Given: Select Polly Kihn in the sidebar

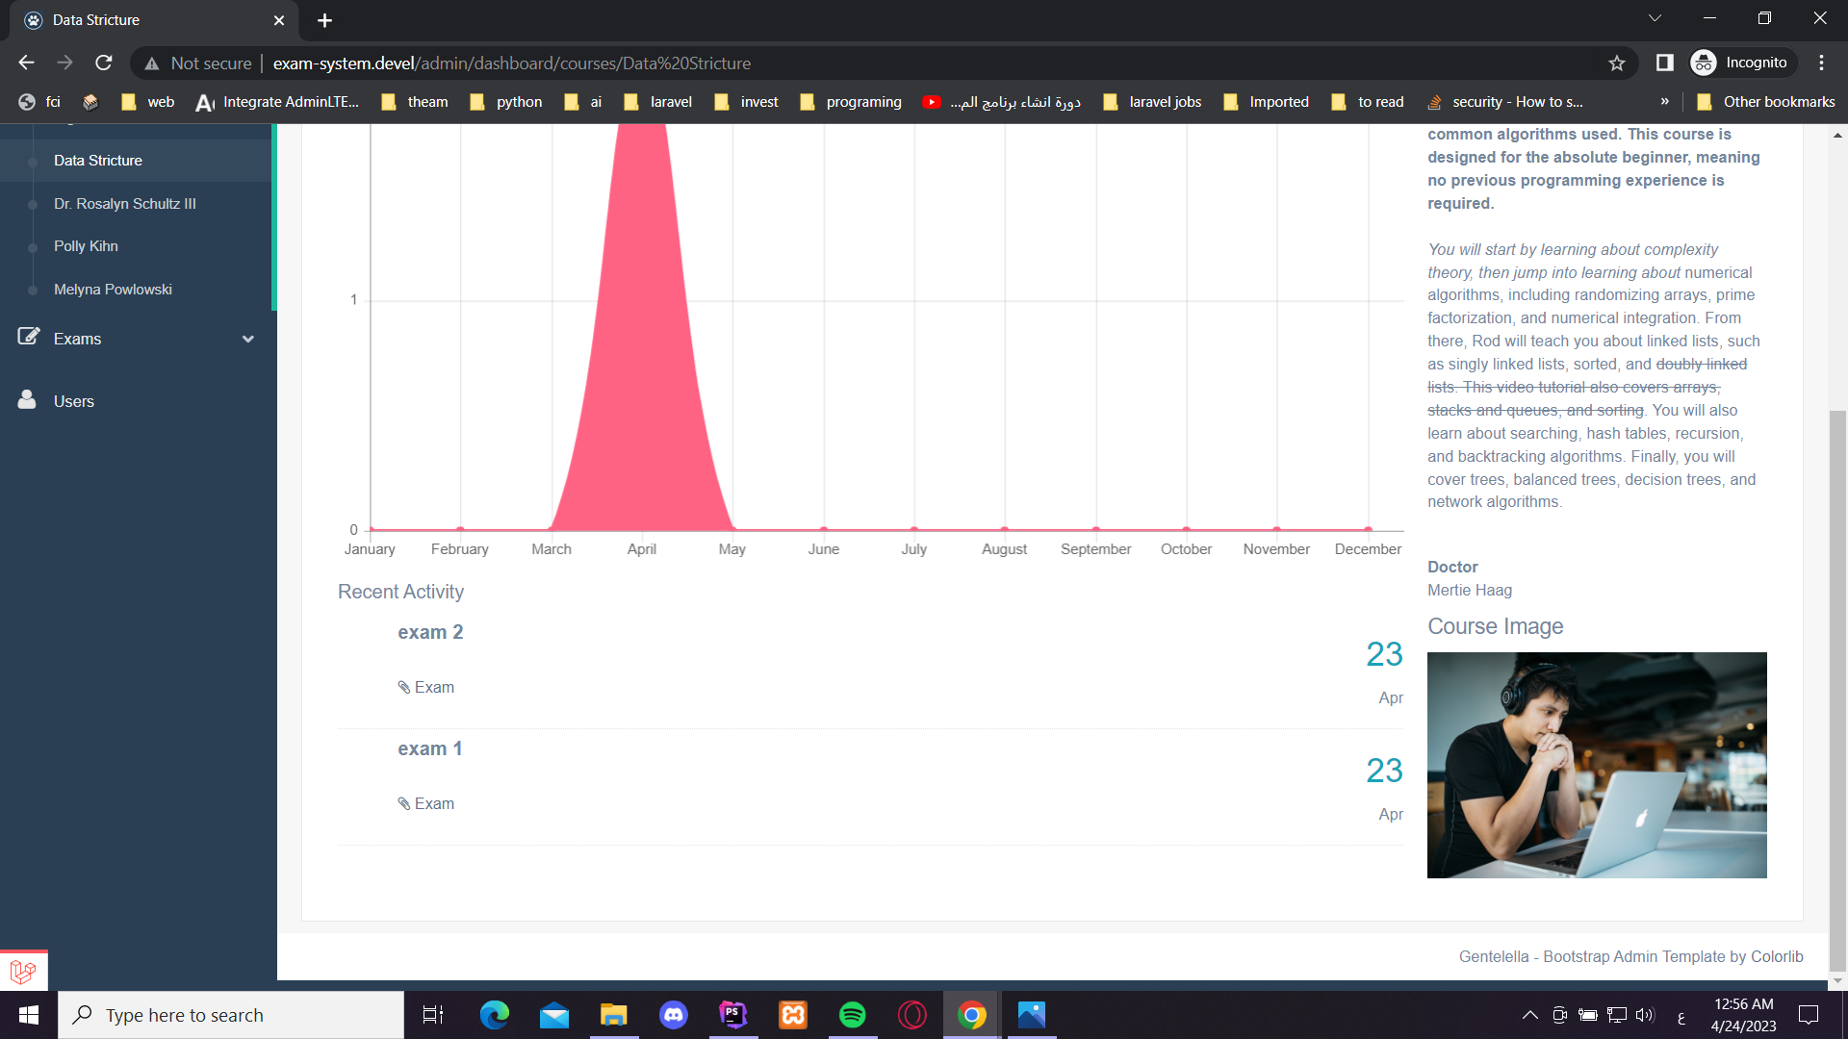Looking at the screenshot, I should tap(86, 246).
